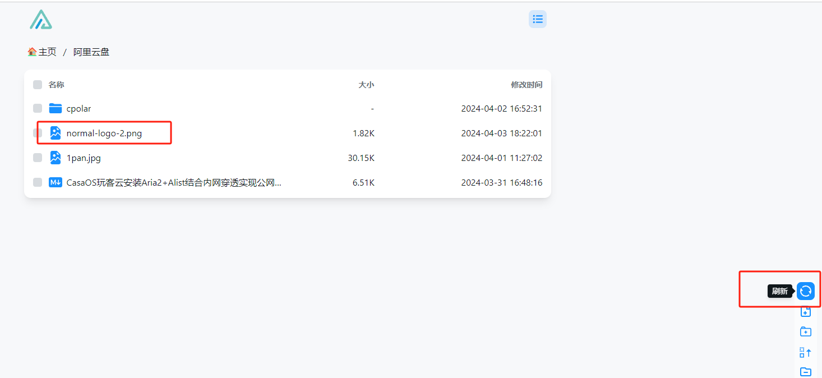The height and width of the screenshot is (378, 822).
Task: Check the box for cpolar folder
Action: click(x=38, y=108)
